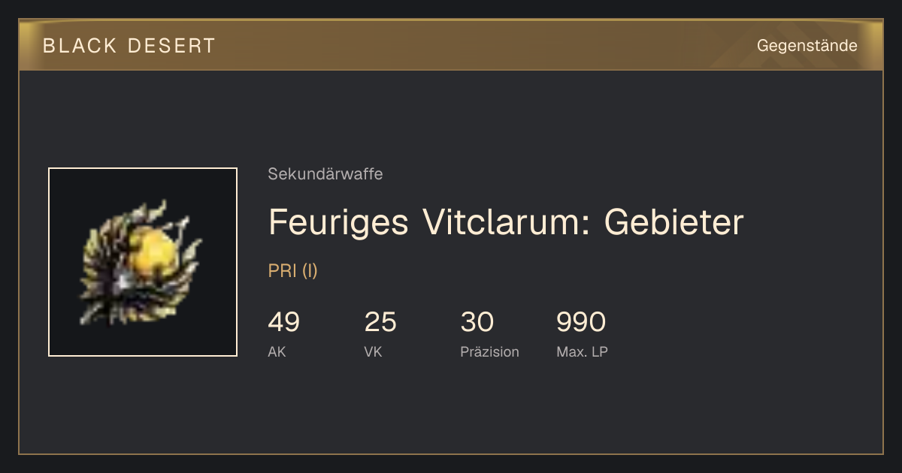
Task: Select the item title Feuriges Vitclarum: Gebieter
Action: pos(506,222)
